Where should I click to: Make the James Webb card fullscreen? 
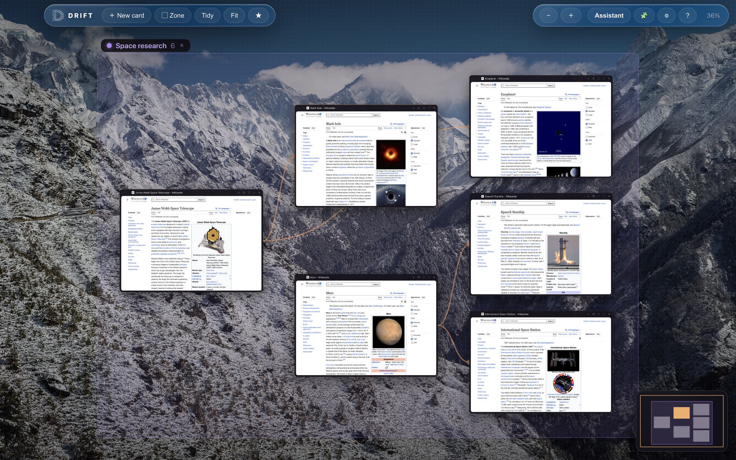pos(249,193)
